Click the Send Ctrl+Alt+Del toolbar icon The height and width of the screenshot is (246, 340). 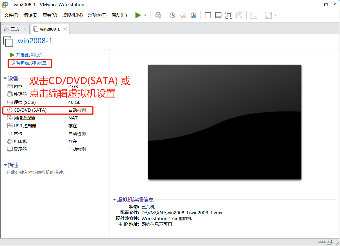click(x=158, y=15)
